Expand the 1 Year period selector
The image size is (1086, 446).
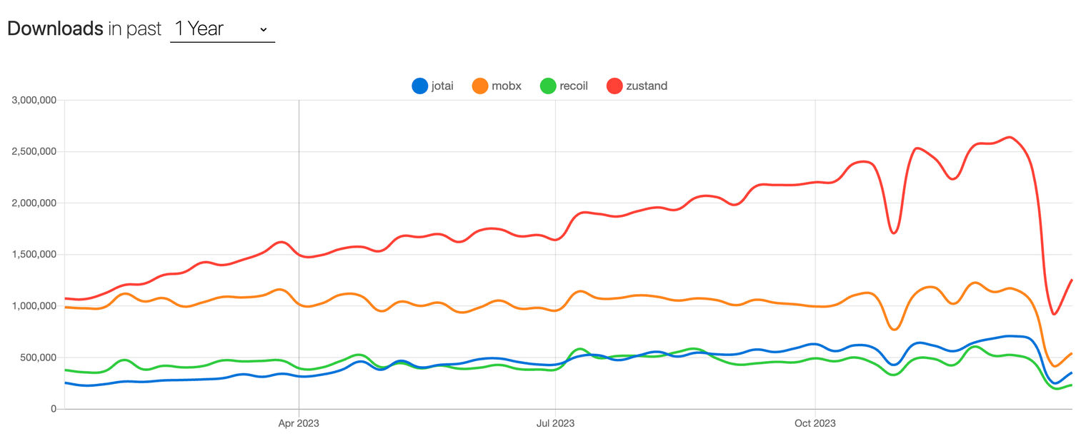221,29
